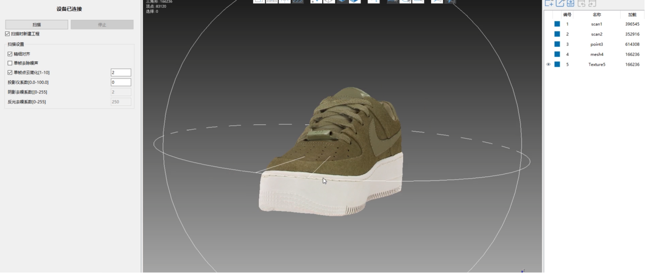Viewport: 645px width, 273px height.
Task: Click the blue color square of scan2
Action: [557, 34]
